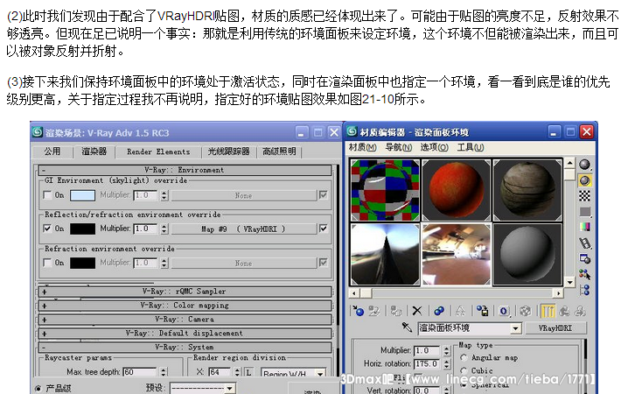
Task: Click the L lock button beside X
Action: 248,373
